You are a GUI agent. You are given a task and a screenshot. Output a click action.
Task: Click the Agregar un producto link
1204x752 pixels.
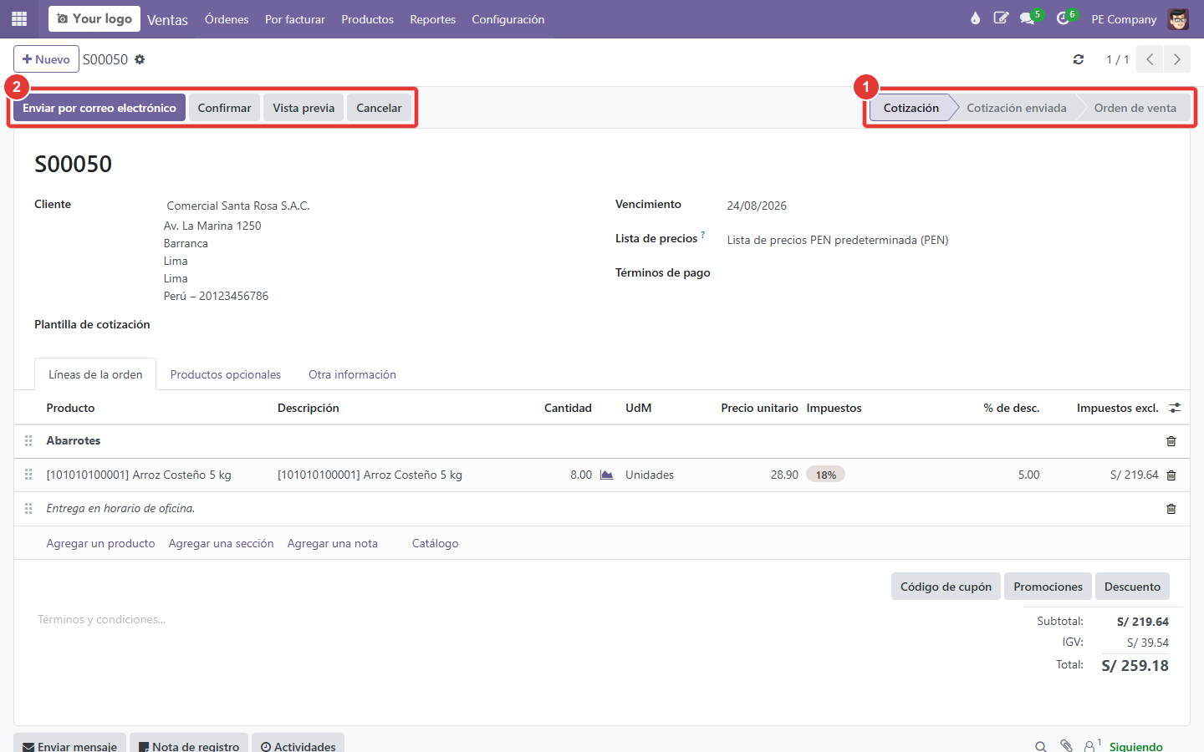100,543
